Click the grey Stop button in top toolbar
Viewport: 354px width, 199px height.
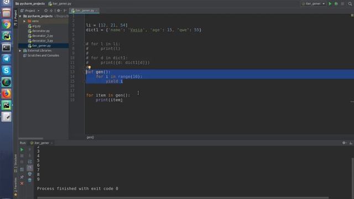[342, 4]
